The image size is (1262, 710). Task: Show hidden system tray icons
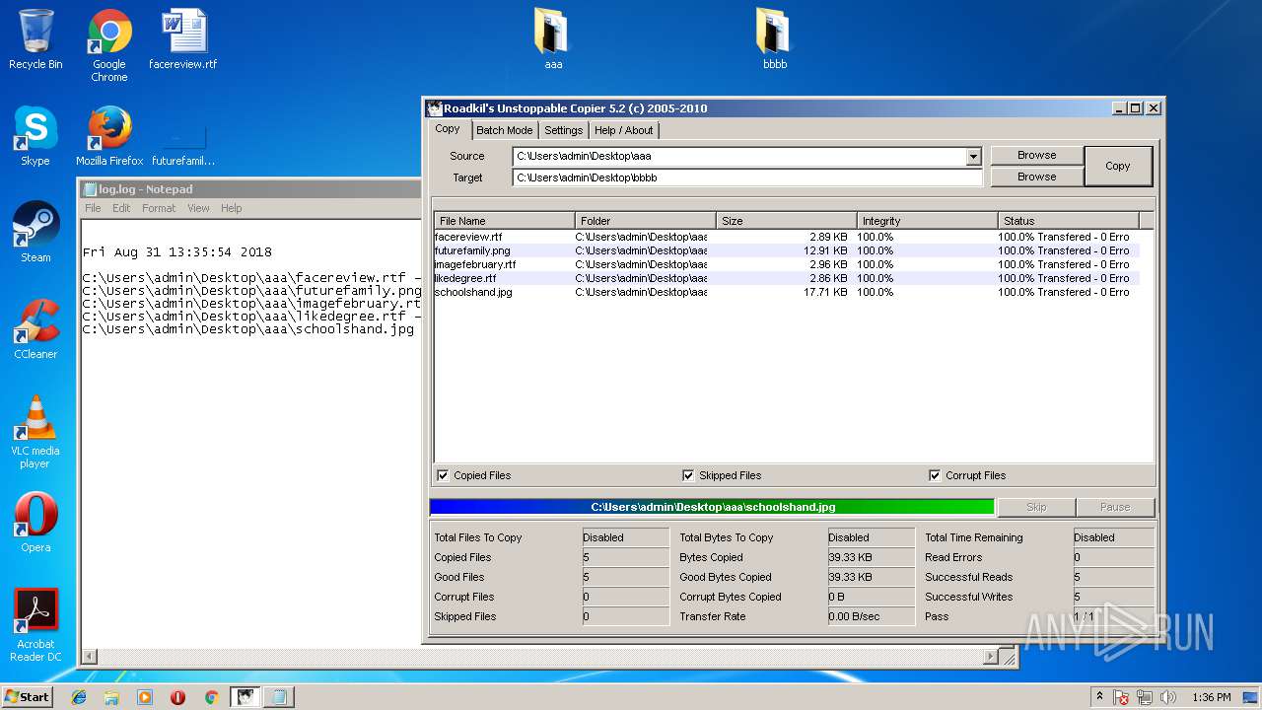(1099, 697)
